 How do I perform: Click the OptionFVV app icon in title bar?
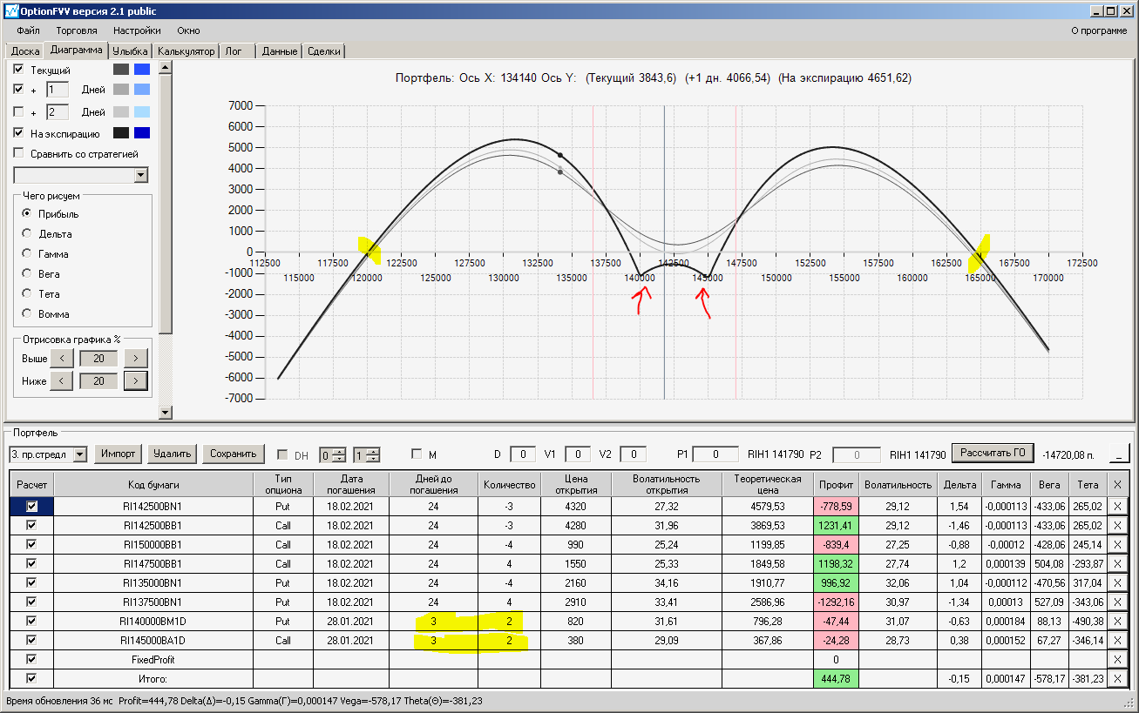tap(11, 10)
